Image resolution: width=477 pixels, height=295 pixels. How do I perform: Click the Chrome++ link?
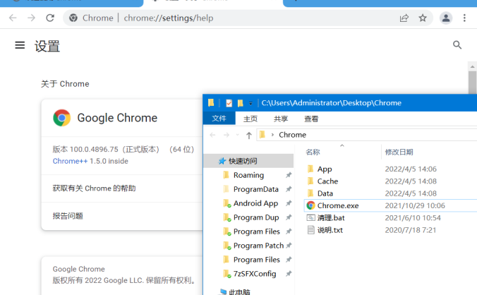point(70,161)
